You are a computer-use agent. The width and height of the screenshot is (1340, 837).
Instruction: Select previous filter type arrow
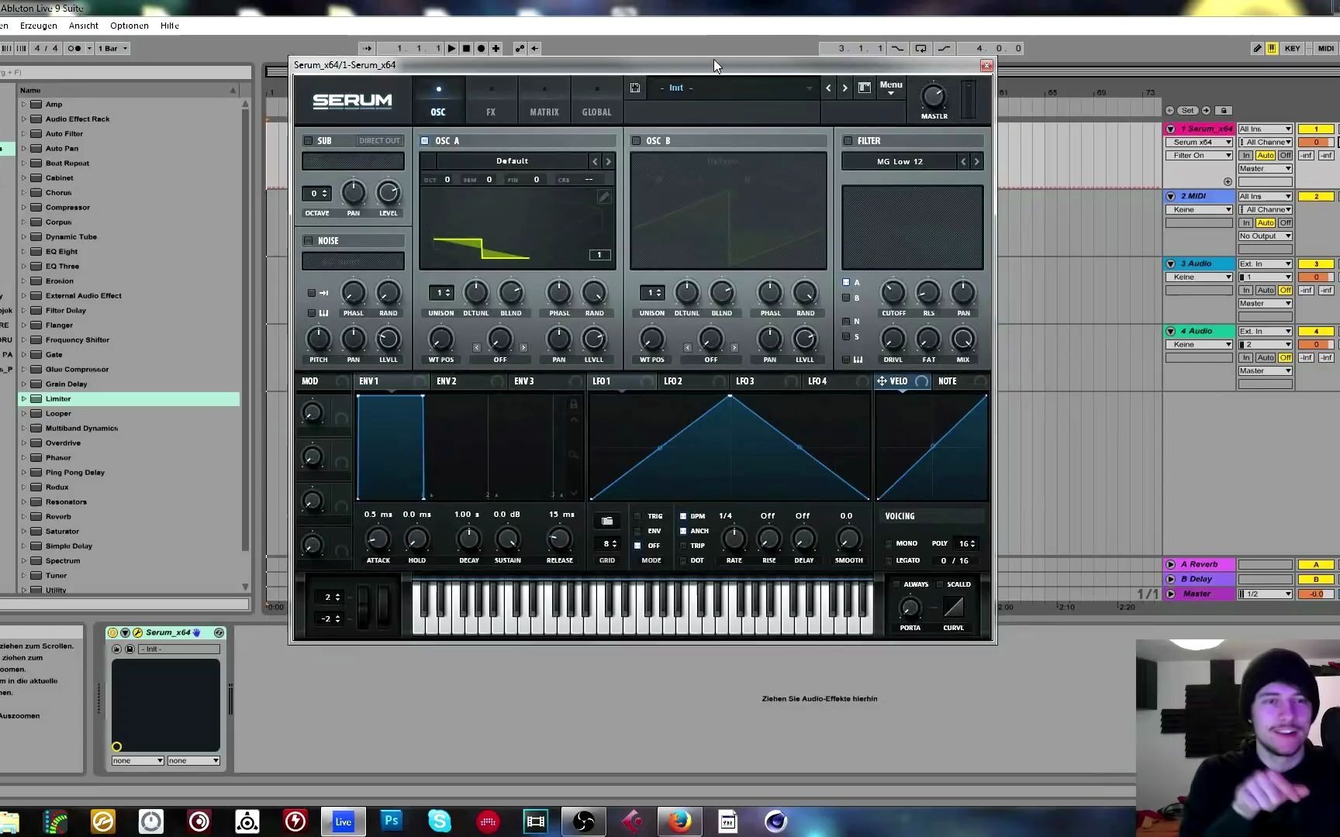click(x=964, y=161)
